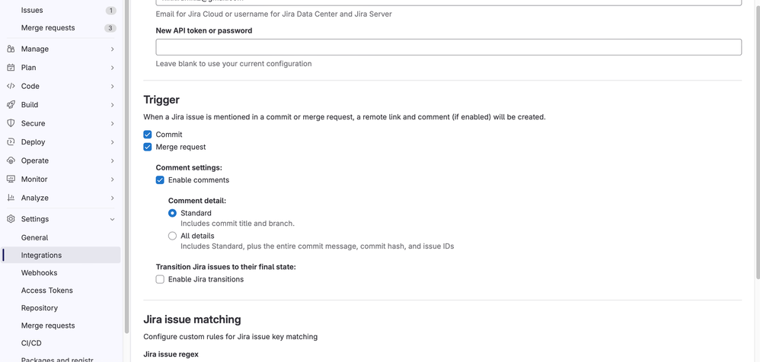Click the Monitor screen icon

(11, 179)
